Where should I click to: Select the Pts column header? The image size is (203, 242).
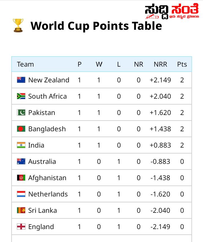point(182,64)
